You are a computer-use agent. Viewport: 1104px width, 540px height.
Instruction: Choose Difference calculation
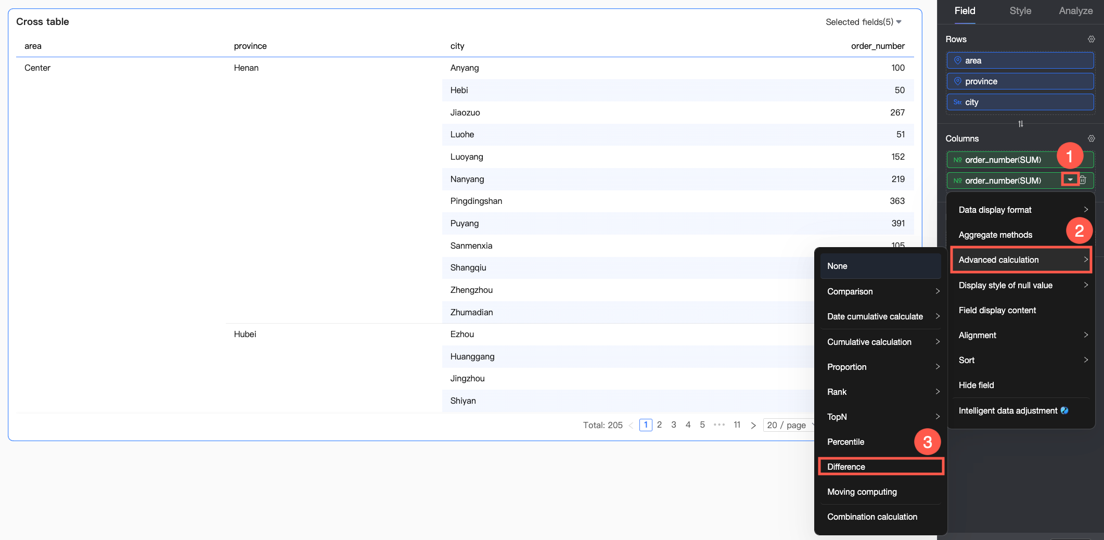tap(881, 467)
